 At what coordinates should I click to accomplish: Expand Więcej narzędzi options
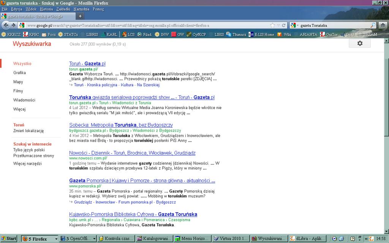coord(27,164)
